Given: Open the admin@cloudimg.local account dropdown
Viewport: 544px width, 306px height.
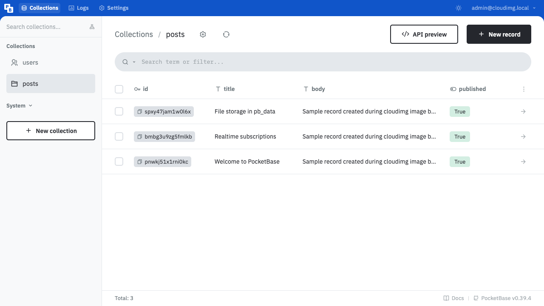Looking at the screenshot, I should pos(503,8).
